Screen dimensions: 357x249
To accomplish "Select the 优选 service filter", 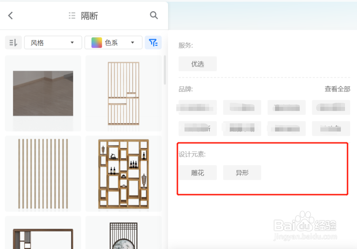I will tap(198, 64).
